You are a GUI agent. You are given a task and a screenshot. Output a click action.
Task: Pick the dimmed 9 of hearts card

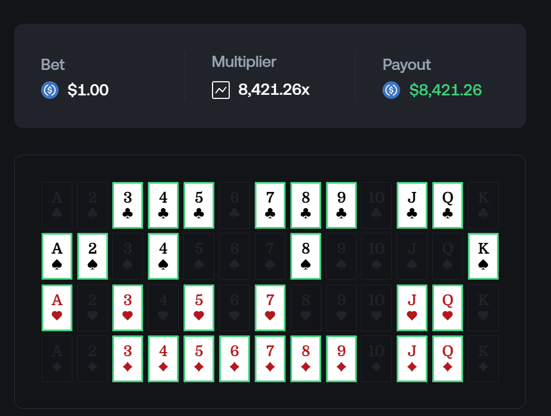tap(341, 308)
